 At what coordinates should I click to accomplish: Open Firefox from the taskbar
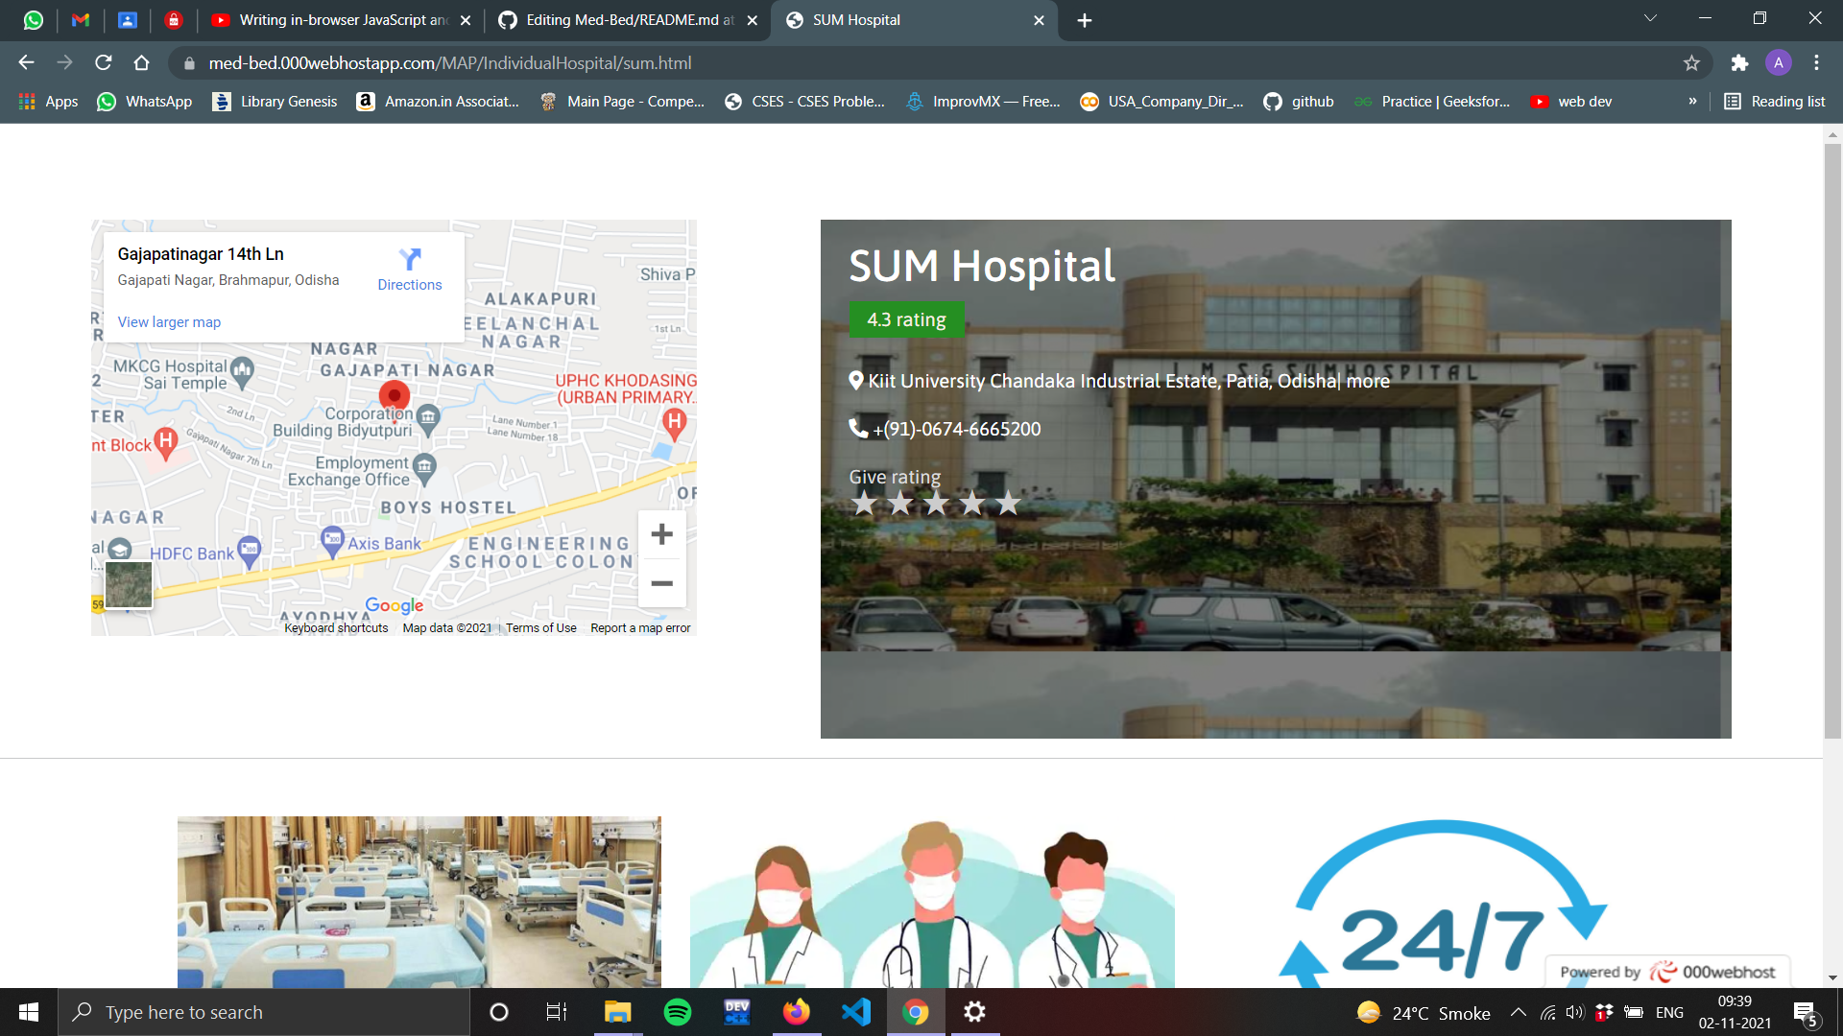(x=797, y=1012)
